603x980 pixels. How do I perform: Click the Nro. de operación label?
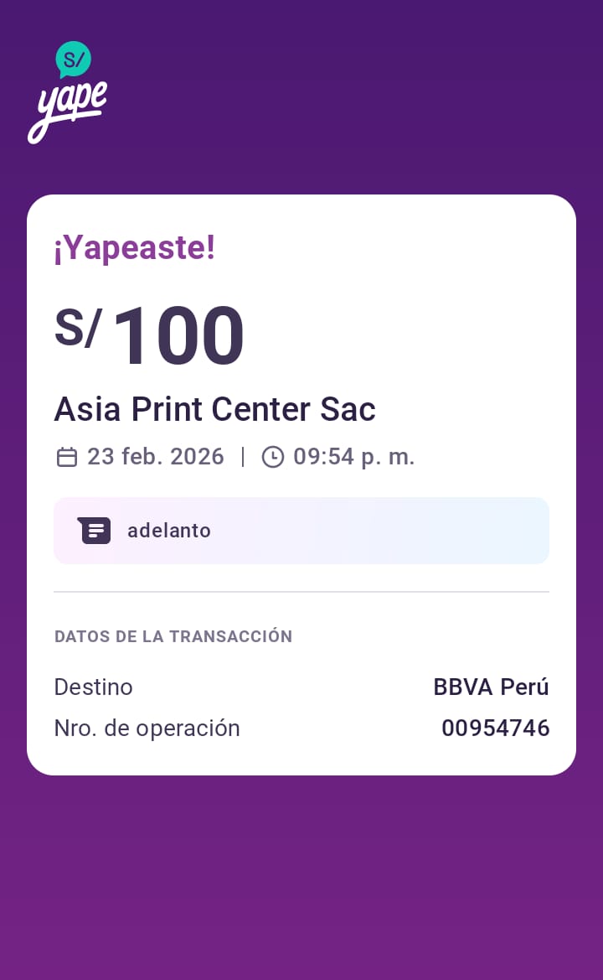click(147, 729)
